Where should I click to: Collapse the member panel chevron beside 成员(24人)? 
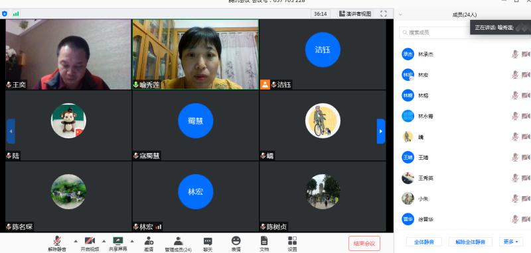(401, 15)
